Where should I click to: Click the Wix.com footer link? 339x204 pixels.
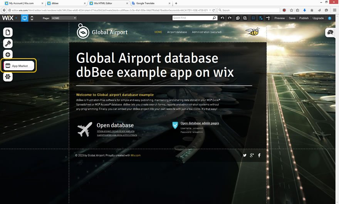coord(136,155)
